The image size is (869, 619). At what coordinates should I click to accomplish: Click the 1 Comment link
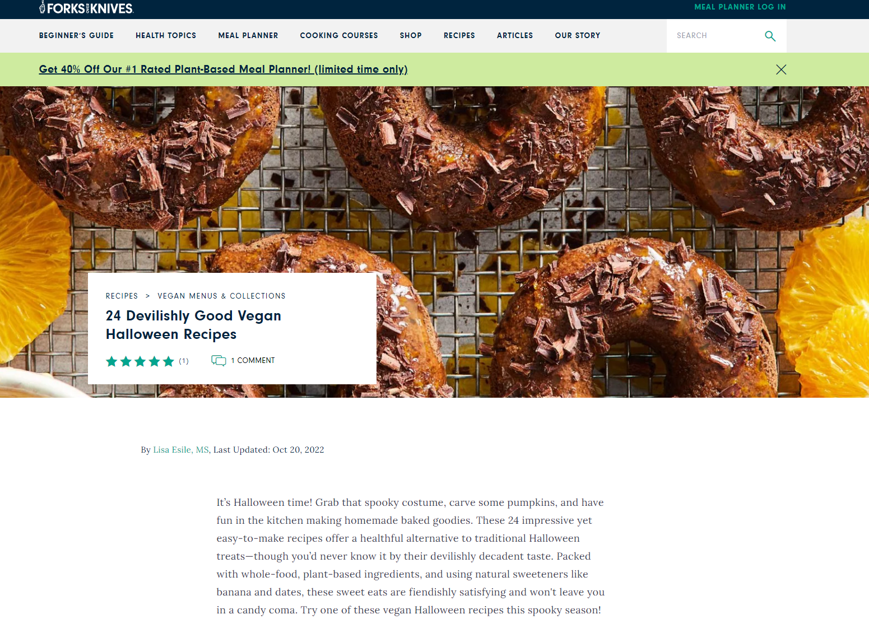253,360
